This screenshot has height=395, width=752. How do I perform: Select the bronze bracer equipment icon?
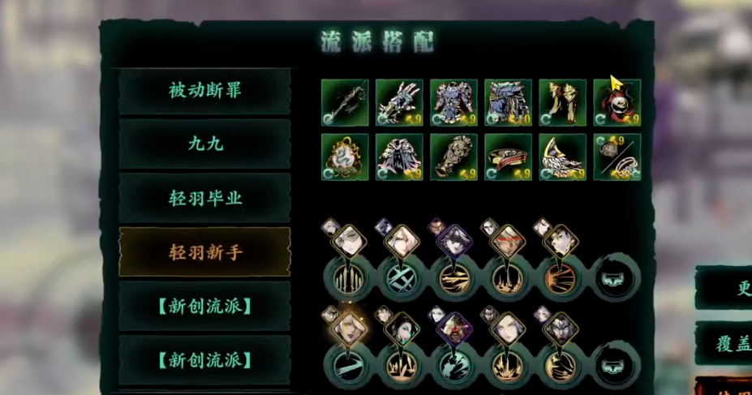(453, 157)
